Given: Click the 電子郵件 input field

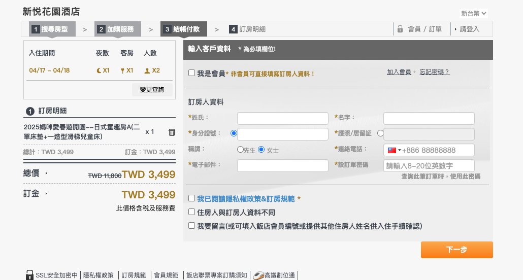Looking at the screenshot, I should click(x=282, y=165).
